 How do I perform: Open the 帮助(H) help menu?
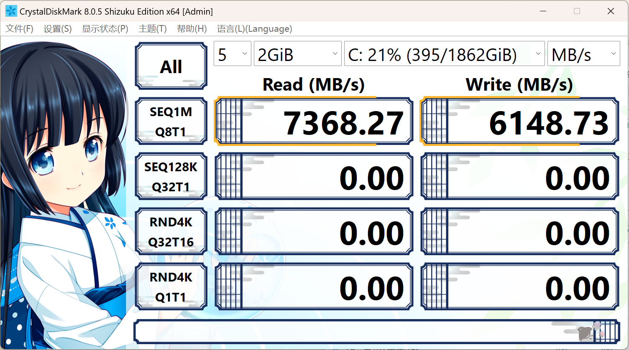click(192, 29)
